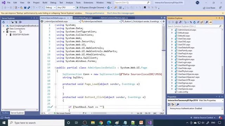Select Alphabetical sort in Properties panel
The height and width of the screenshot is (126, 225).
(x=173, y=105)
